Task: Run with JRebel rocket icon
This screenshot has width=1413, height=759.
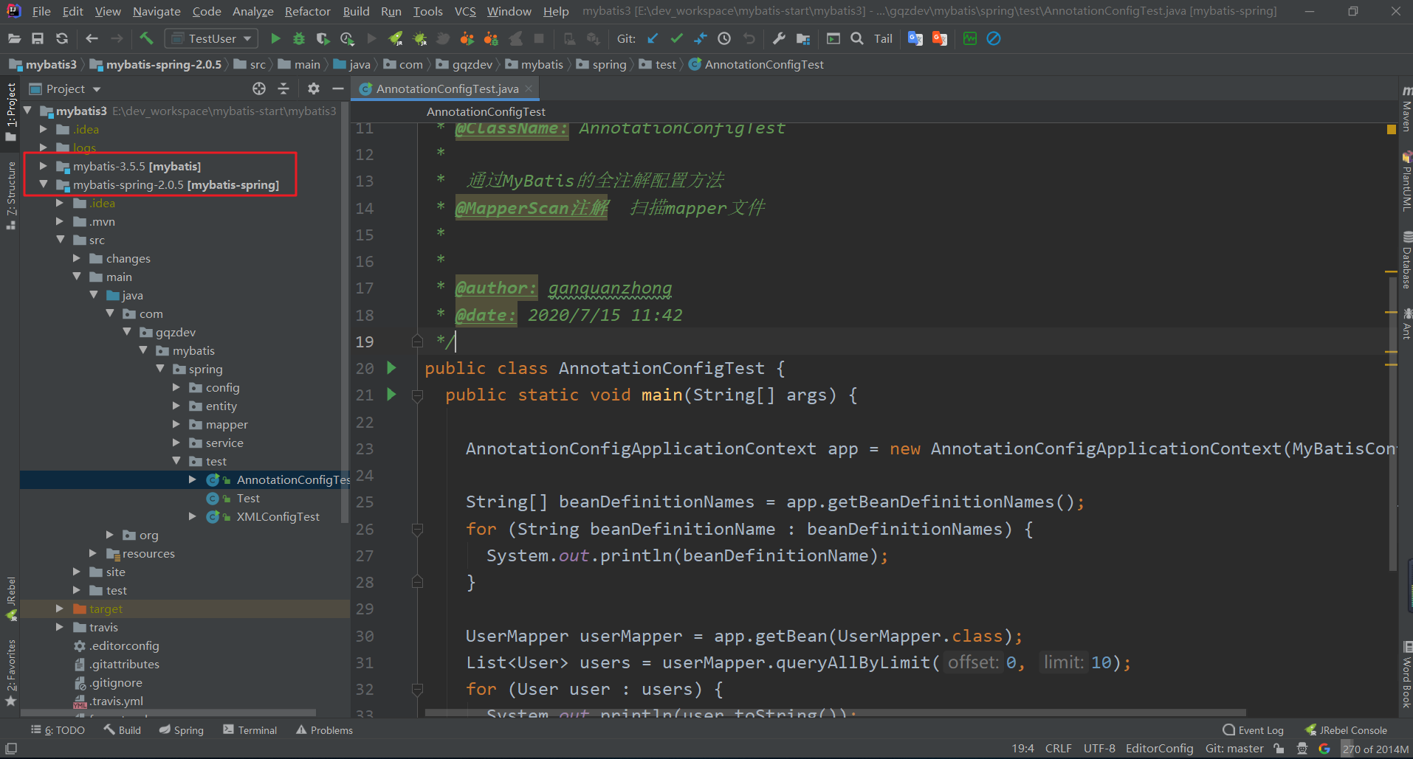Action: point(396,38)
